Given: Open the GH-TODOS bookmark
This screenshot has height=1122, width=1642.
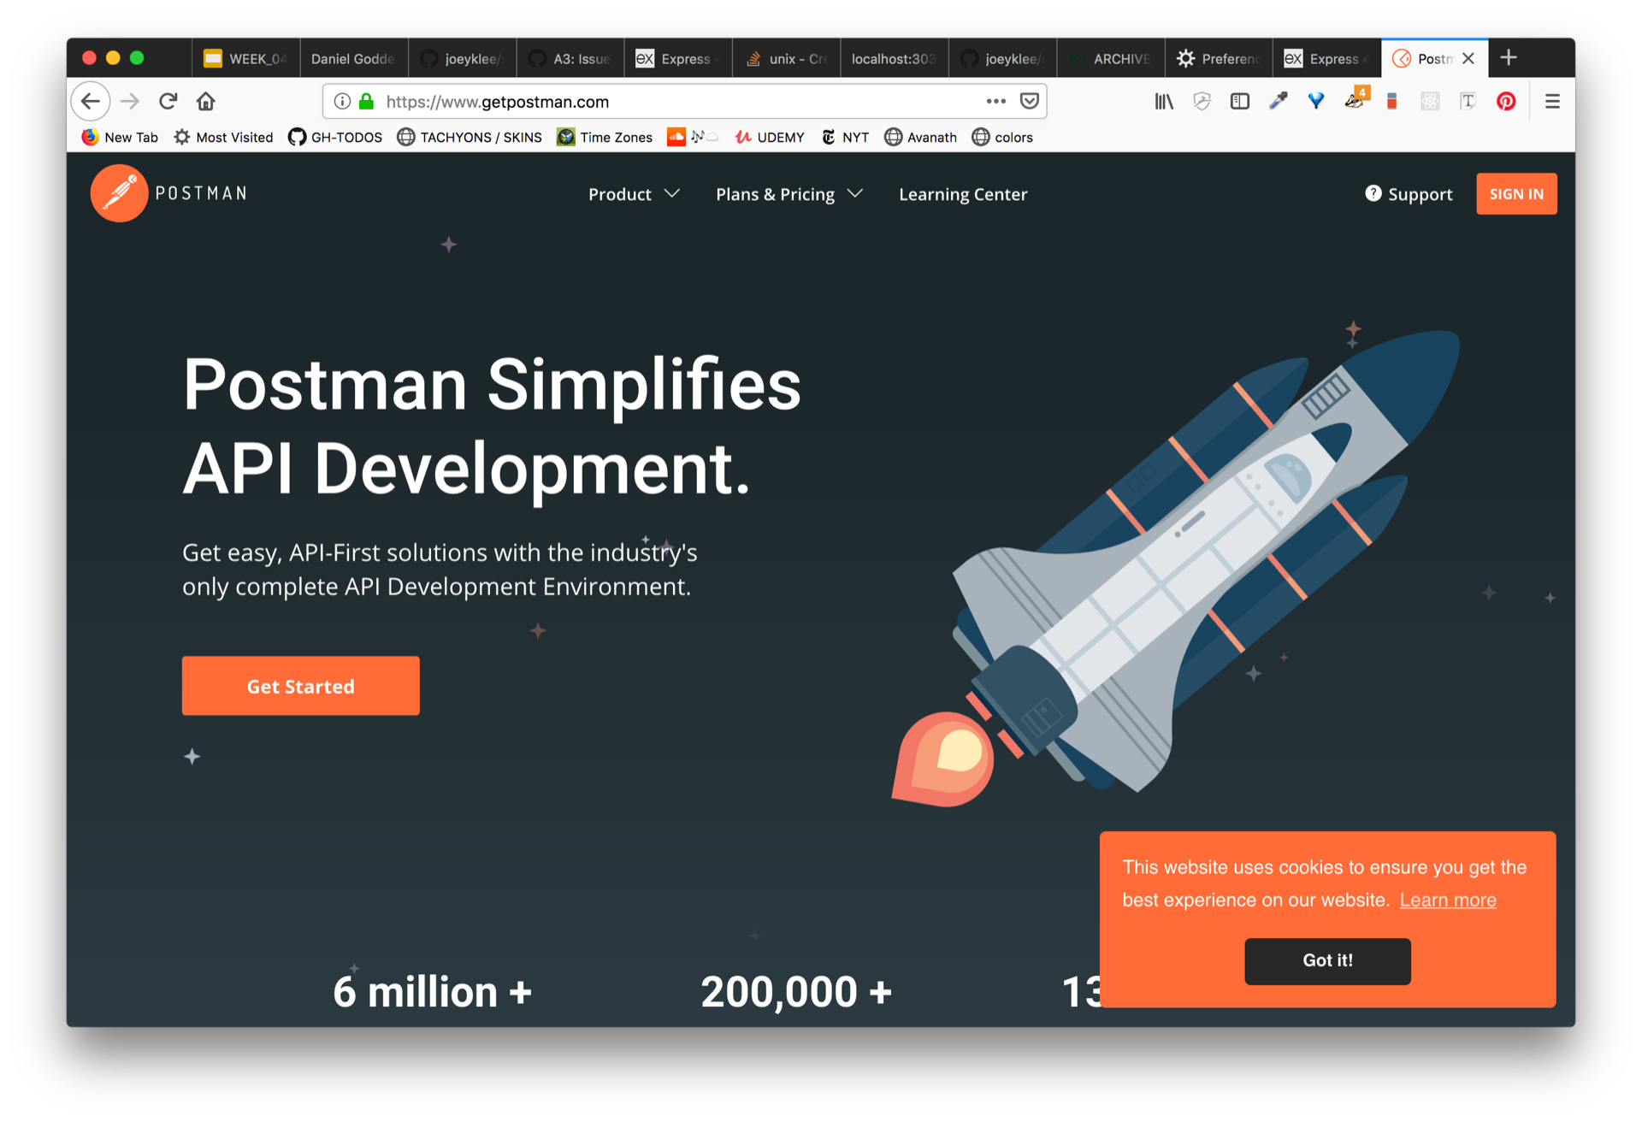Looking at the screenshot, I should (335, 138).
